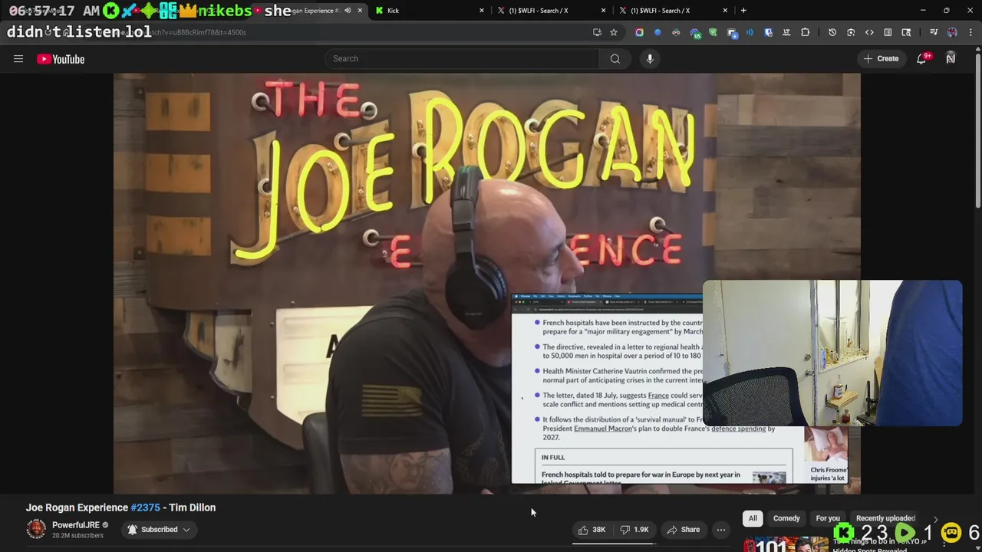Open the code brackets toolbar icon

click(869, 32)
